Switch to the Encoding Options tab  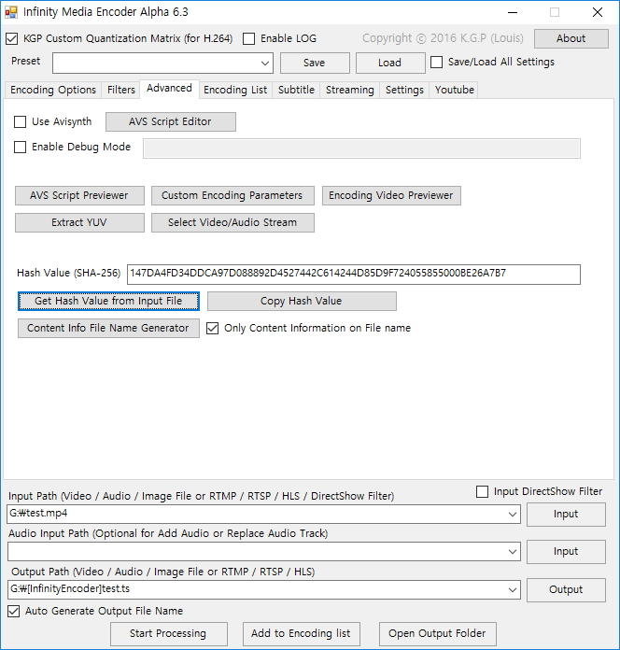pos(53,90)
